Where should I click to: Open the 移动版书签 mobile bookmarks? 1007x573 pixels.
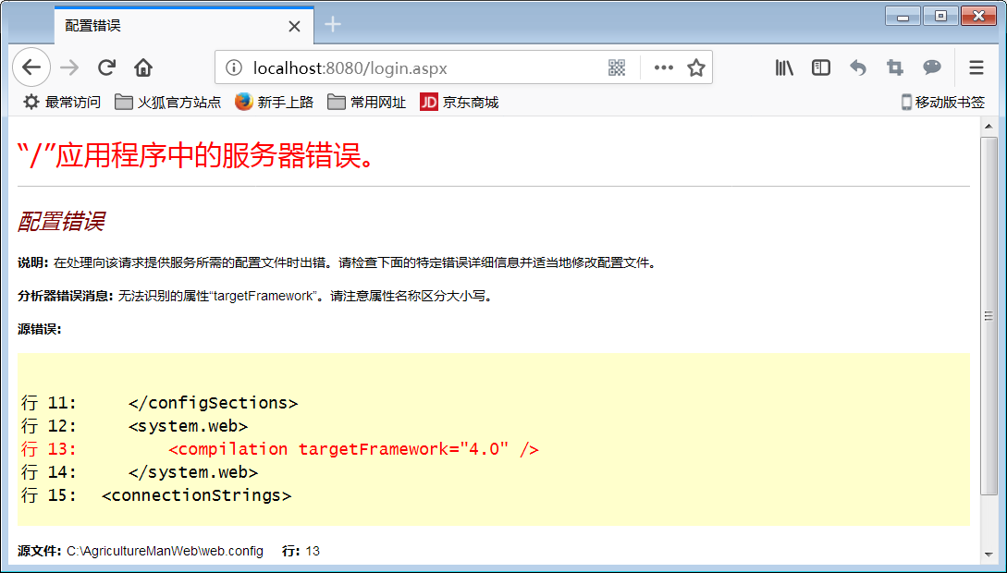pyautogui.click(x=943, y=102)
